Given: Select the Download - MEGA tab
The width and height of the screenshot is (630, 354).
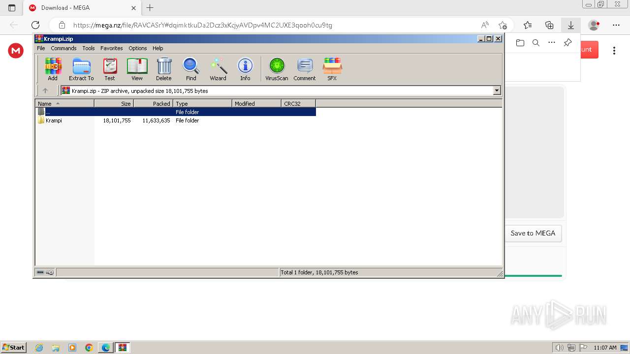Looking at the screenshot, I should (x=82, y=8).
